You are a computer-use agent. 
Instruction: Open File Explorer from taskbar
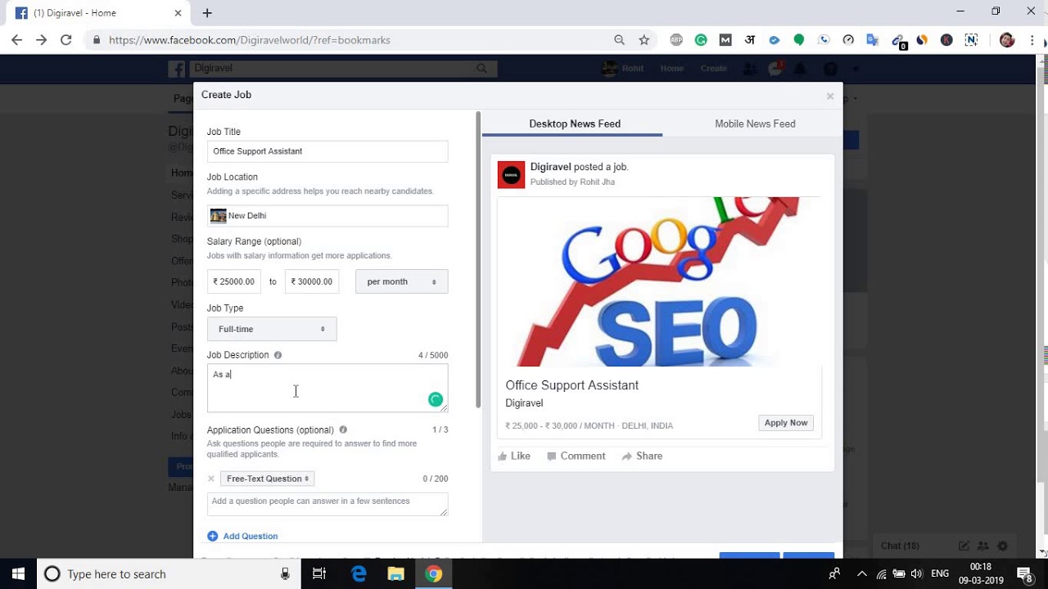(x=396, y=573)
